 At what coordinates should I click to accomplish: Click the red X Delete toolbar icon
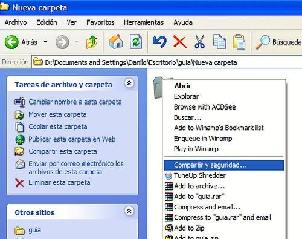click(180, 42)
